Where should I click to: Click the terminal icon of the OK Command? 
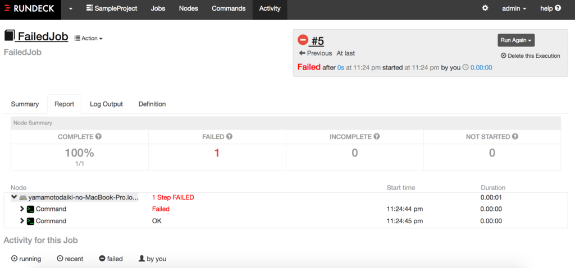[x=30, y=221]
